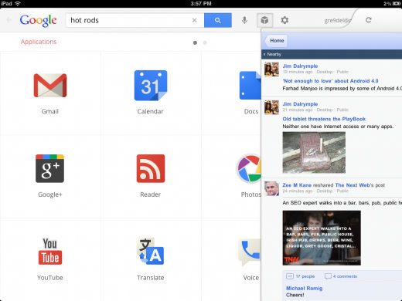This screenshot has width=402, height=301.
Task: Check the iPad Wi-Fi status icon
Action: coord(18,4)
